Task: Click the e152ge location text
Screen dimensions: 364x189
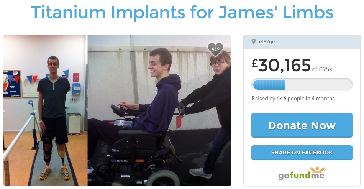Action: 267,42
